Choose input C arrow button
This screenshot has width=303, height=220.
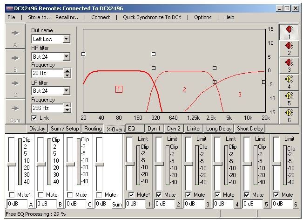15,87
